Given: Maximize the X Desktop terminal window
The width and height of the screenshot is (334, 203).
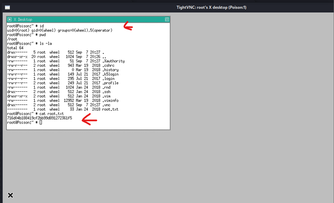Looking at the screenshot, I should (167, 19).
